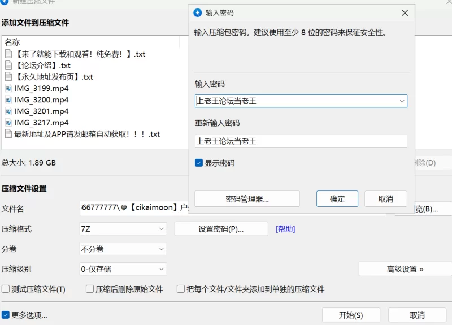
Task: Click the Bandizip icon in password dialog title
Action: point(198,12)
